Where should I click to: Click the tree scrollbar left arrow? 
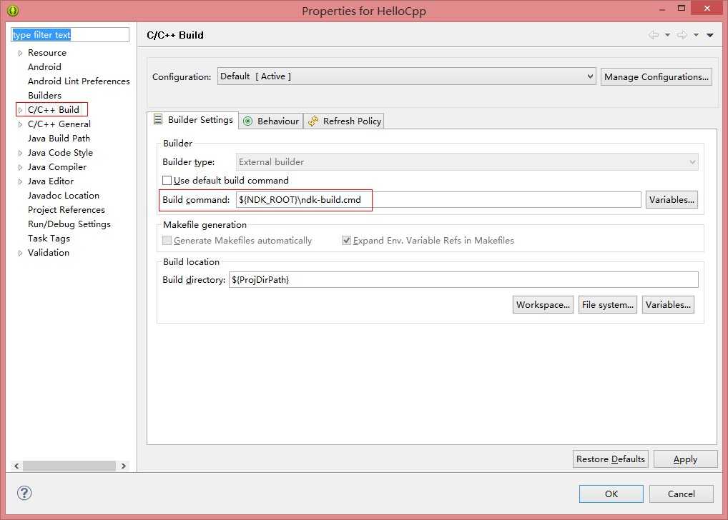(x=16, y=466)
